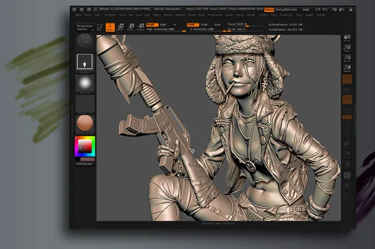Toggle L.Sym on the right shelf
375x249 pixels.
347,110
